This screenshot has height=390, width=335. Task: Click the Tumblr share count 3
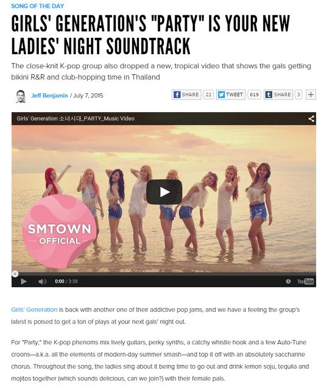click(x=298, y=95)
